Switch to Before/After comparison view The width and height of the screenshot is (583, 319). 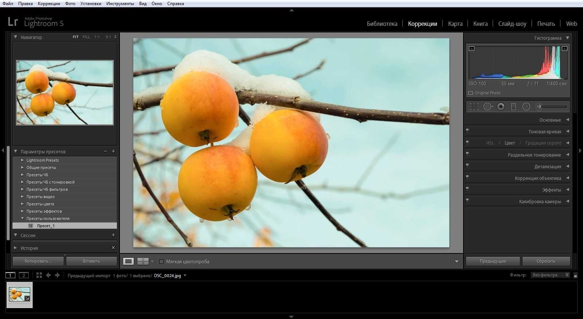coord(143,261)
